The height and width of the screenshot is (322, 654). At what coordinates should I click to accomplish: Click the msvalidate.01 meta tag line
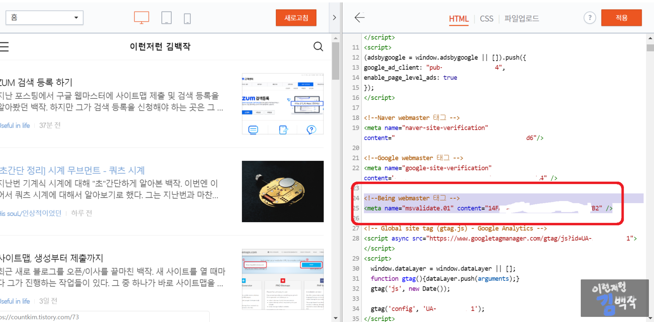pos(488,208)
